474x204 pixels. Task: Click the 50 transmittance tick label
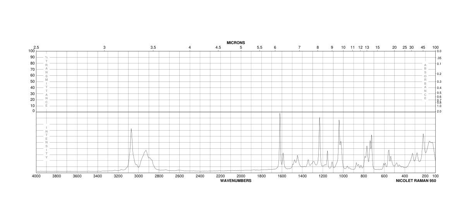coord(32,82)
